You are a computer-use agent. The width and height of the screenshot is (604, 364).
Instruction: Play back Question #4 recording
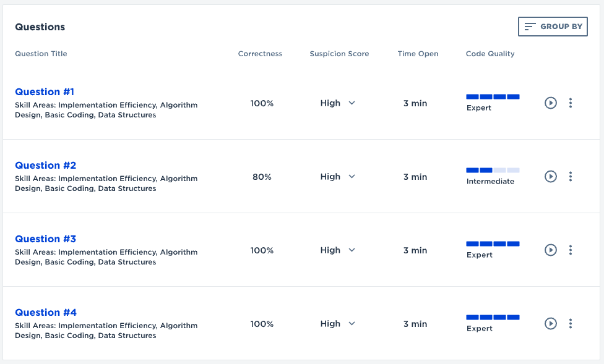(x=551, y=324)
